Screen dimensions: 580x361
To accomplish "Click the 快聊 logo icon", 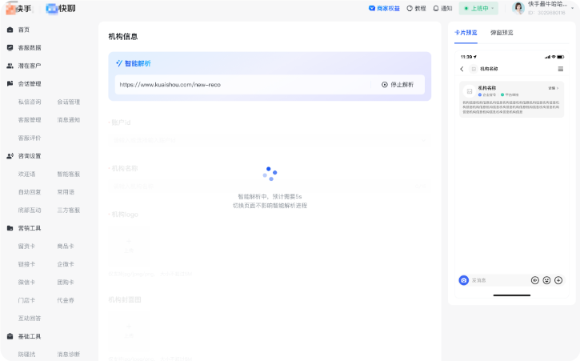I will (51, 9).
